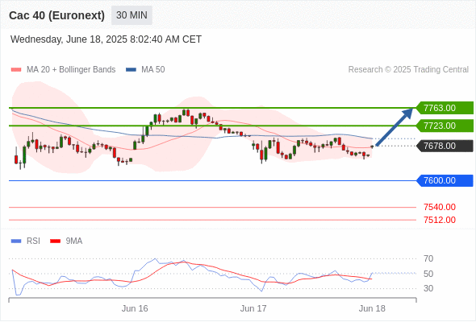
Task: Click the Jun 17 date axis label
Action: tap(253, 308)
